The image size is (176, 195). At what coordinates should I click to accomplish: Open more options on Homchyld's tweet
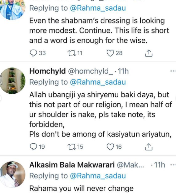[173, 71]
